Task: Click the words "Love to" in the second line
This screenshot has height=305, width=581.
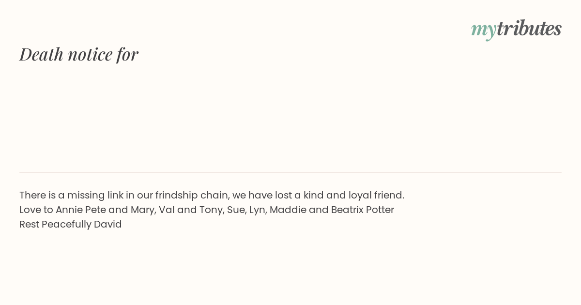Action: coord(36,210)
